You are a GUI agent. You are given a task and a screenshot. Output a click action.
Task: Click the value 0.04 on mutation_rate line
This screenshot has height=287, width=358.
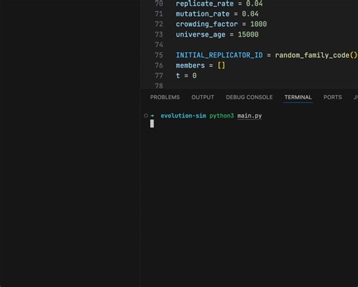(250, 14)
